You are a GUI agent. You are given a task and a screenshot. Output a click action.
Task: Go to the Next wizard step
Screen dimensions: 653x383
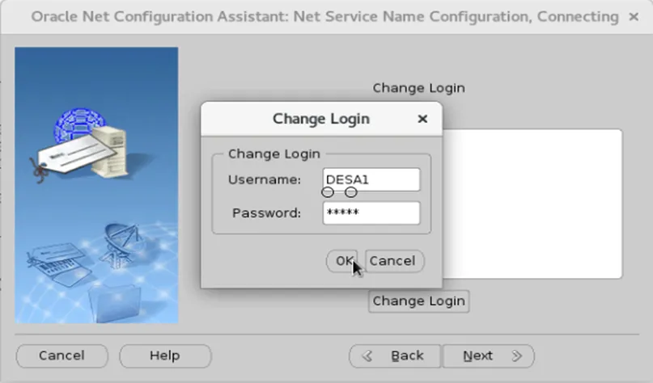pyautogui.click(x=488, y=356)
